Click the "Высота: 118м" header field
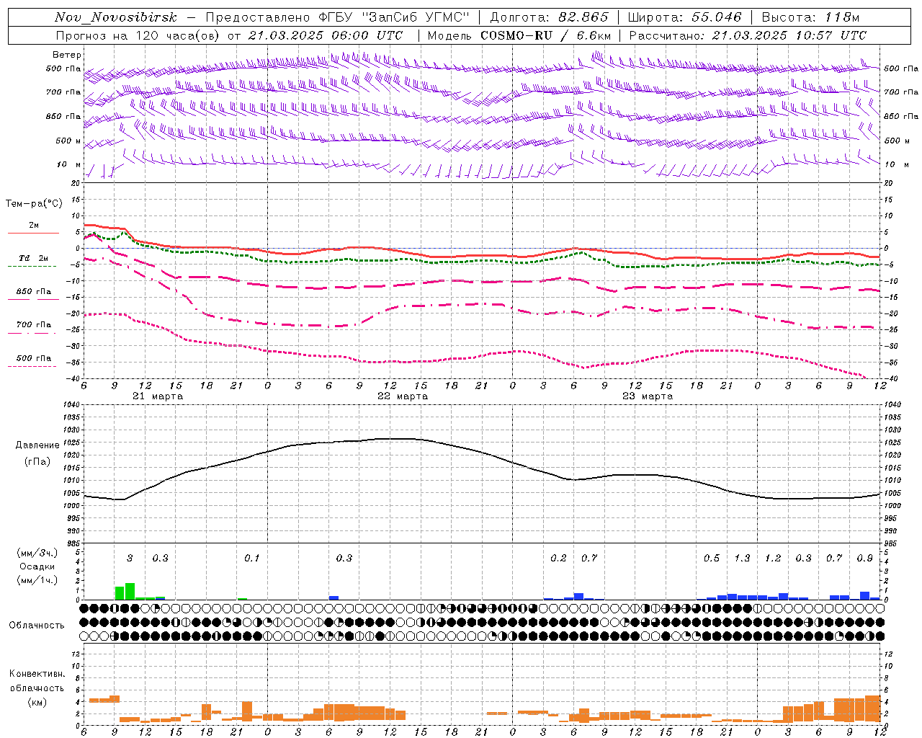The width and height of the screenshot is (922, 738). pos(810,17)
